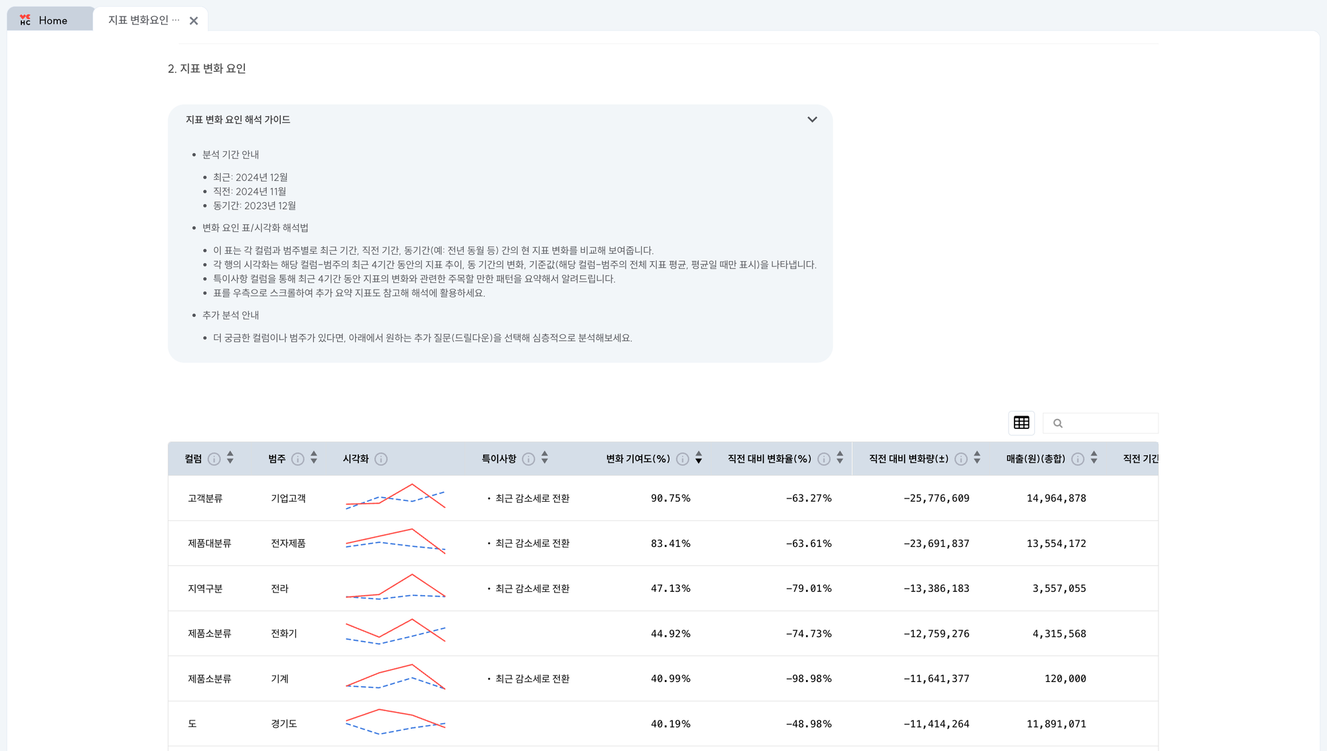
Task: Click the -63.27% change rate value
Action: click(x=809, y=498)
